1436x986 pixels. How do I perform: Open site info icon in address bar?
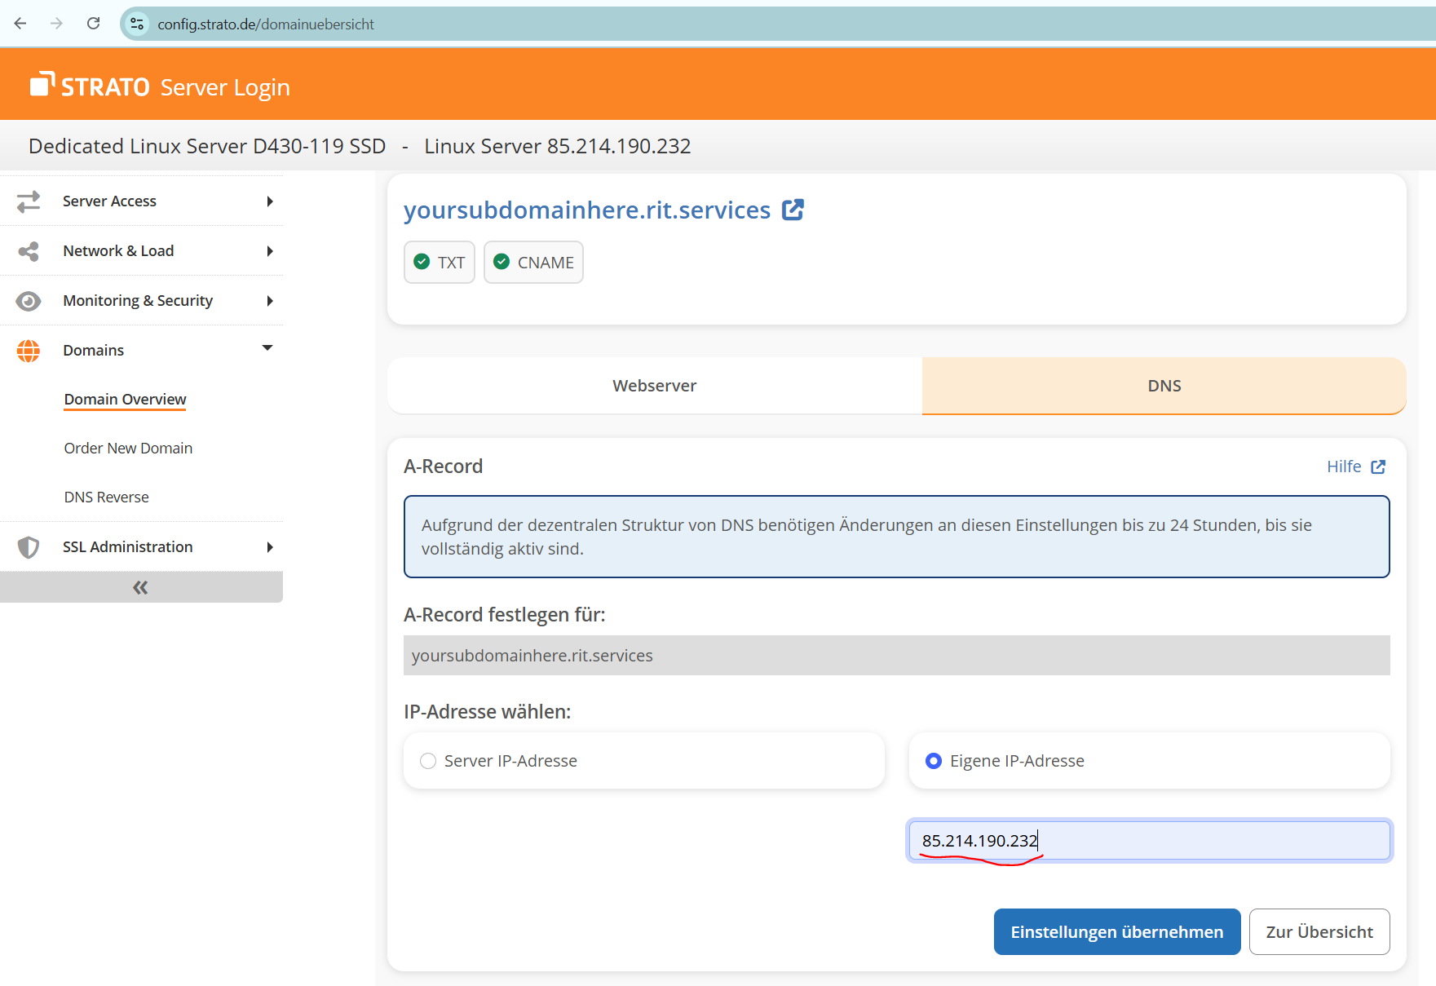(137, 24)
